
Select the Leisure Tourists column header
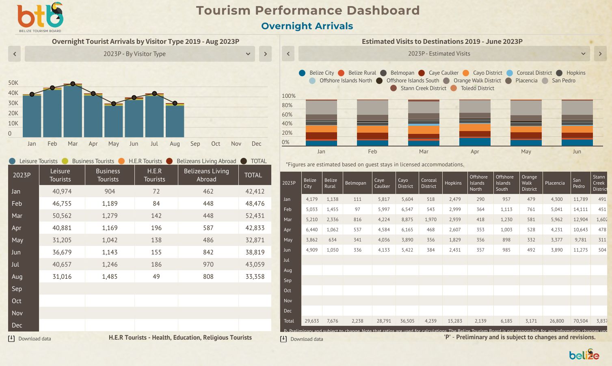(x=60, y=175)
